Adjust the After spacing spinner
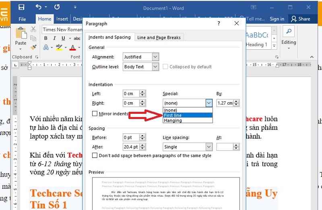Viewport: 322px width, 210px height. click(x=142, y=147)
